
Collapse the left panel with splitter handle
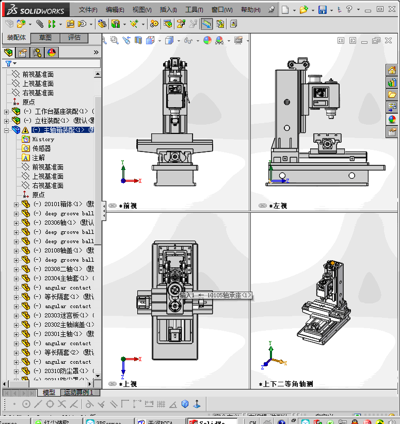(x=104, y=211)
